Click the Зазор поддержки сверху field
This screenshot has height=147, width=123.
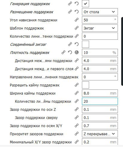pyautogui.click(x=100, y=117)
